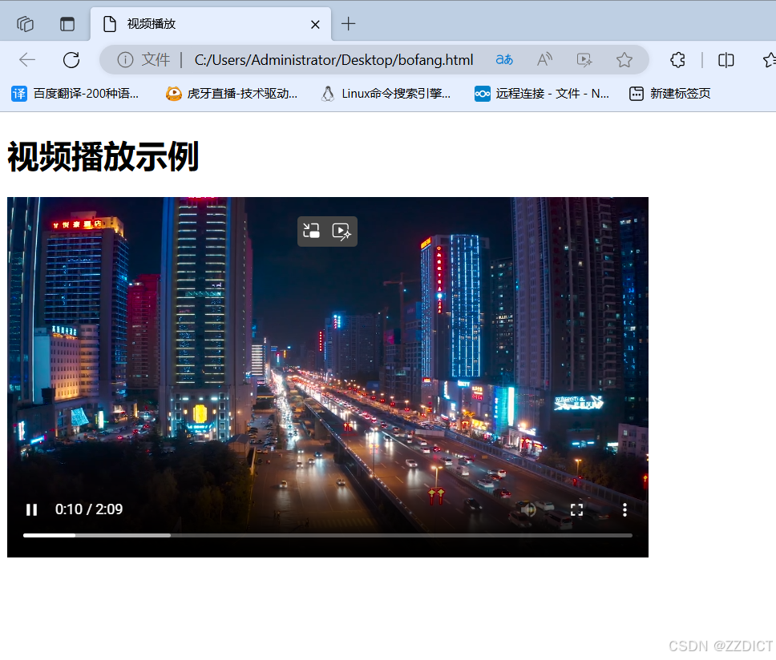Click the 视频播放示例 heading
This screenshot has height=660, width=776.
(103, 157)
